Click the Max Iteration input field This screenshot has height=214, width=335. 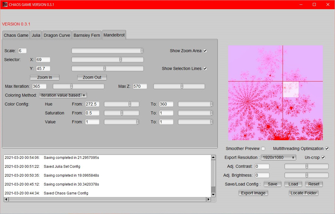[39, 86]
